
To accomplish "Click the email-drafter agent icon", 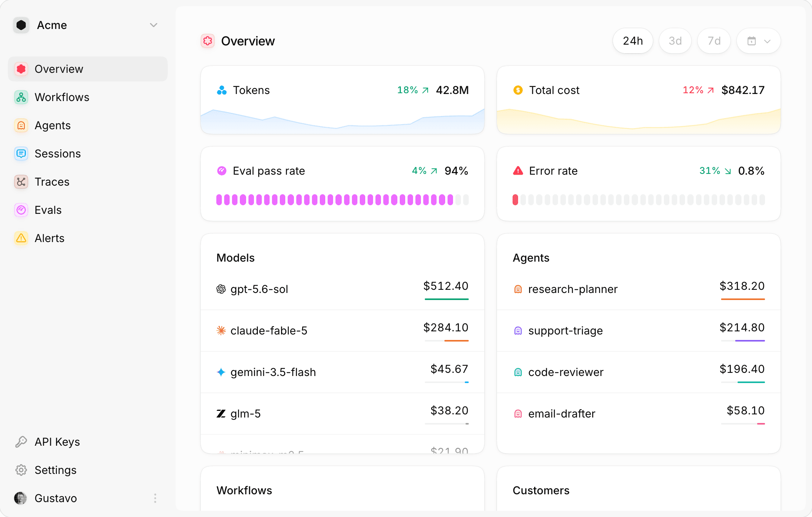I will pos(518,414).
